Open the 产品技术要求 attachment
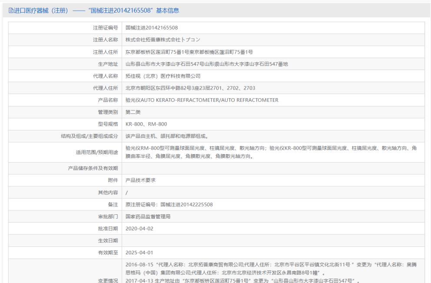This screenshot has height=283, width=431. tap(140, 180)
